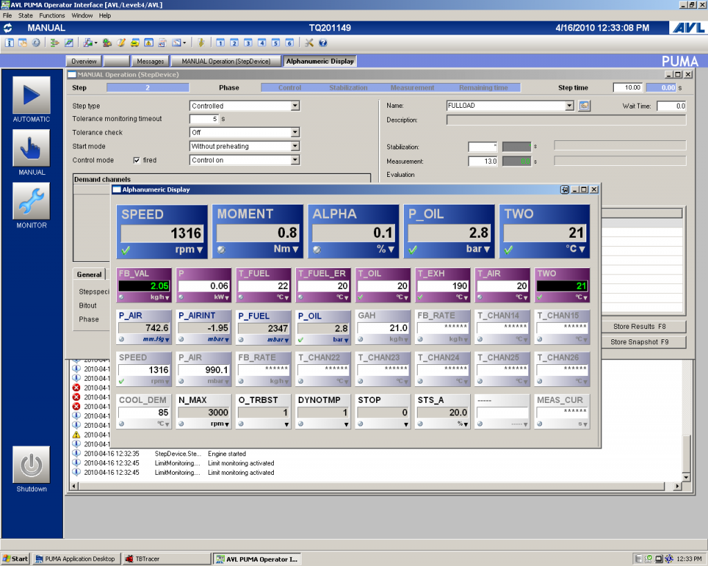Open the Tolerance check dropdown
Image resolution: width=708 pixels, height=566 pixels.
point(295,132)
